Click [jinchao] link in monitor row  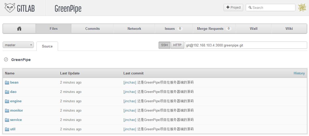click(x=130, y=111)
